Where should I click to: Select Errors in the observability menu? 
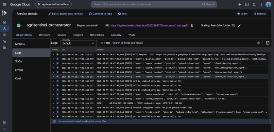click(x=31, y=70)
